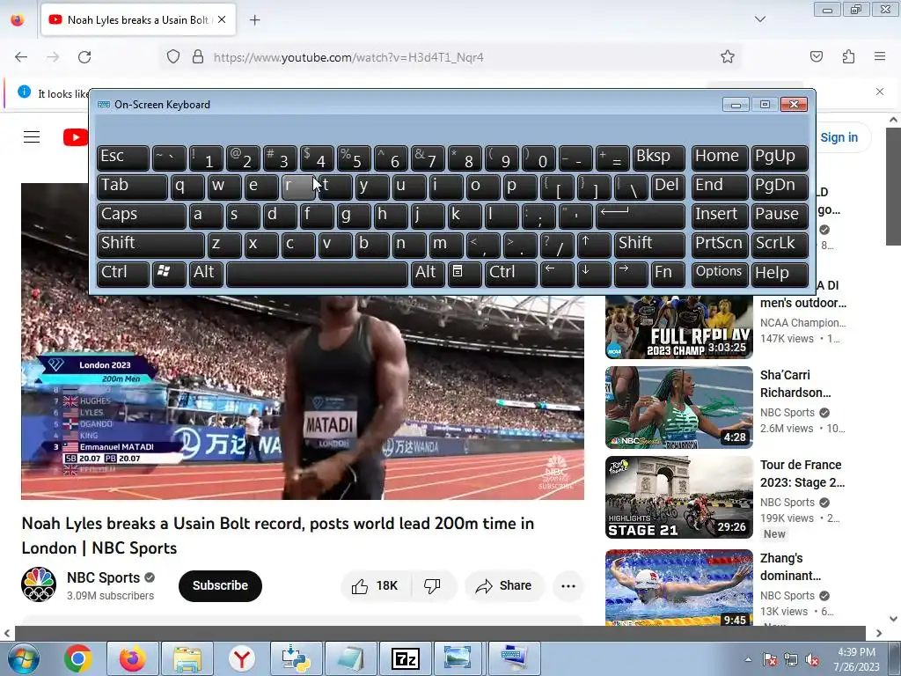This screenshot has width=901, height=676.
Task: Open Yandex browser from taskbar
Action: pos(242,658)
